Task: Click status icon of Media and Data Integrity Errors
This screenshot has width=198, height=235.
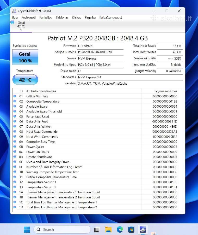Action: tap(15, 162)
